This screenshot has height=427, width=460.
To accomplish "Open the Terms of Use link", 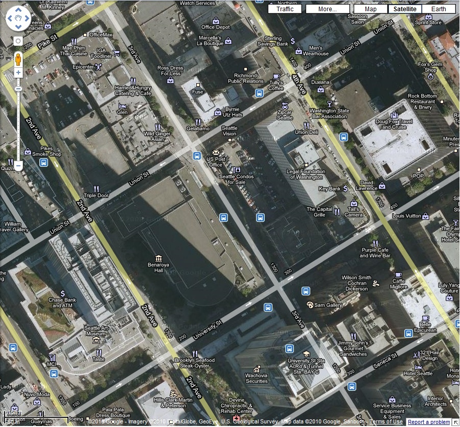I will pyautogui.click(x=386, y=421).
